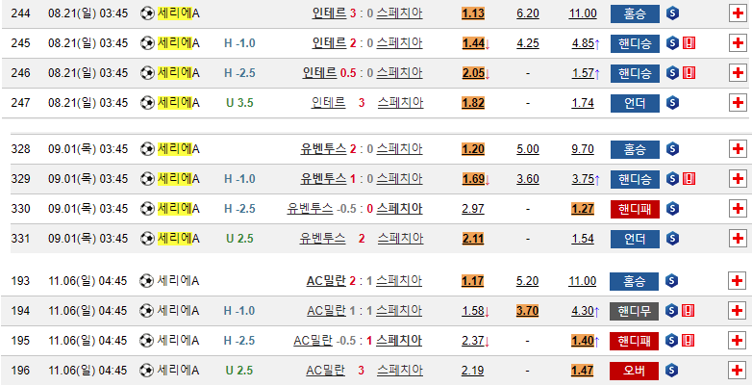Click the 언더 result button in row 247
This screenshot has width=752, height=386.
pos(634,103)
